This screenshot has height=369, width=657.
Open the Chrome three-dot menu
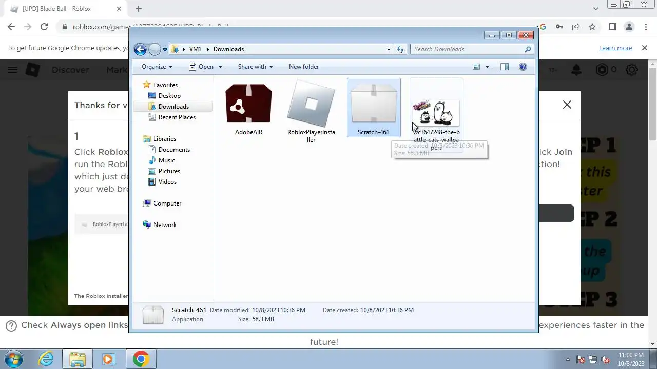click(x=645, y=27)
